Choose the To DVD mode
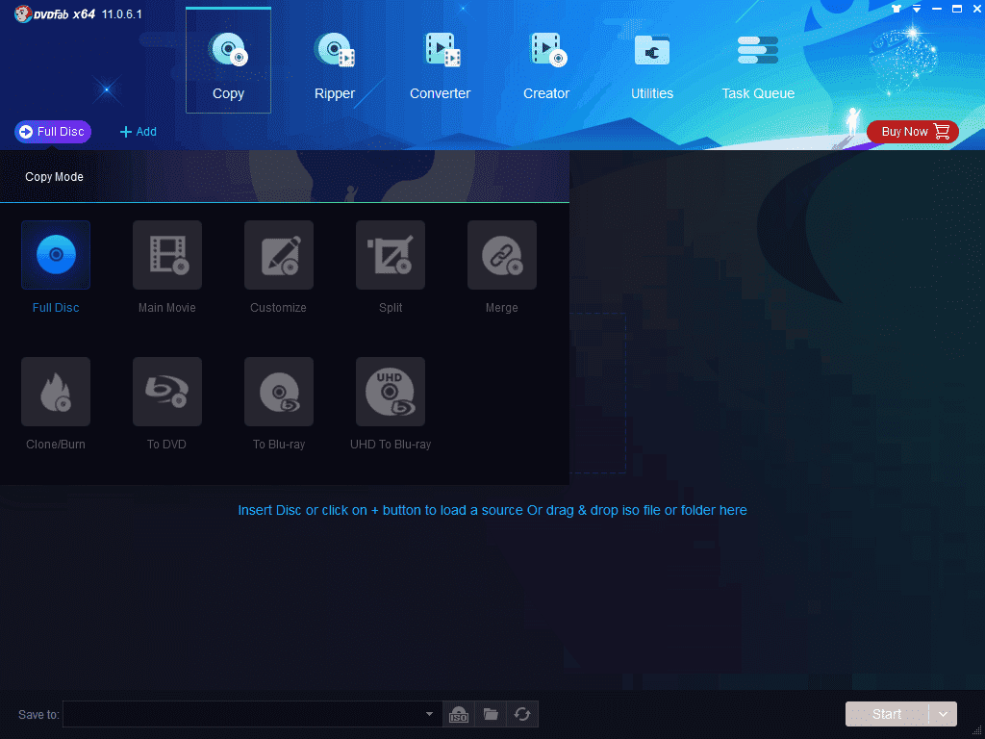The width and height of the screenshot is (985, 739). click(167, 392)
